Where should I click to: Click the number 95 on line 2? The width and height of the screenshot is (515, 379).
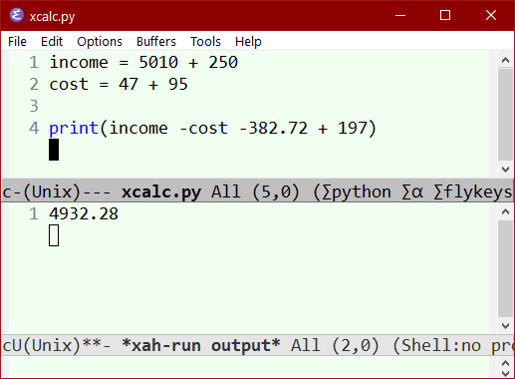pos(178,84)
